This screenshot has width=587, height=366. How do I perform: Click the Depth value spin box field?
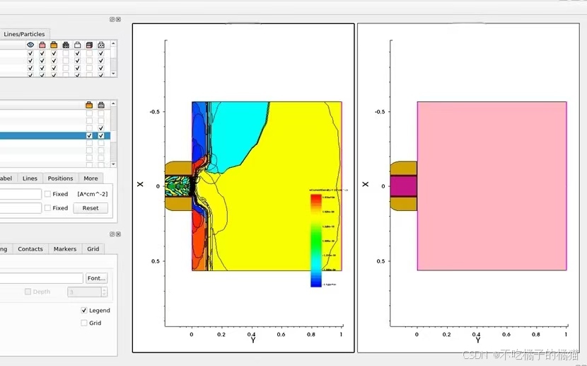[85, 292]
